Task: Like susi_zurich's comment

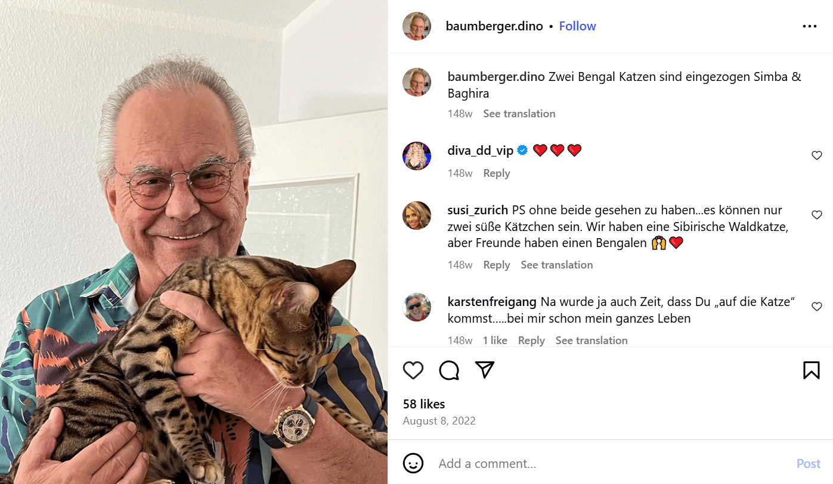Action: [x=817, y=215]
